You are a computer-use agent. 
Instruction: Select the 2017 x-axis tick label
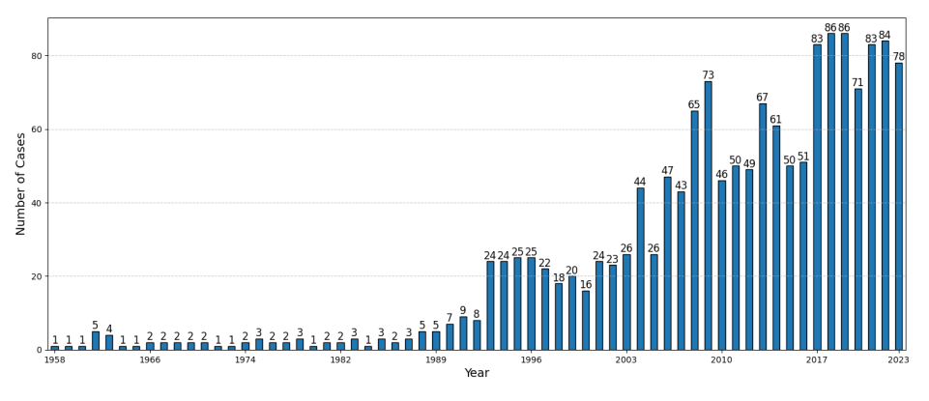(x=817, y=359)
